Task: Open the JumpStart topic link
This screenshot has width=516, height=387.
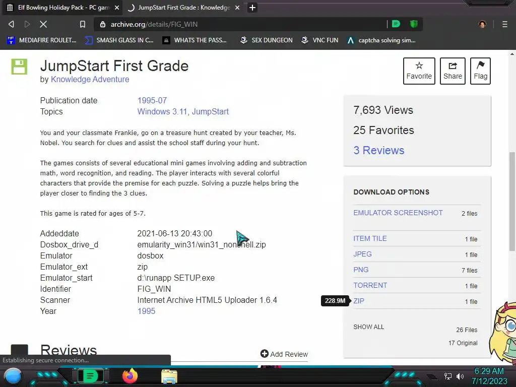Action: tap(210, 111)
